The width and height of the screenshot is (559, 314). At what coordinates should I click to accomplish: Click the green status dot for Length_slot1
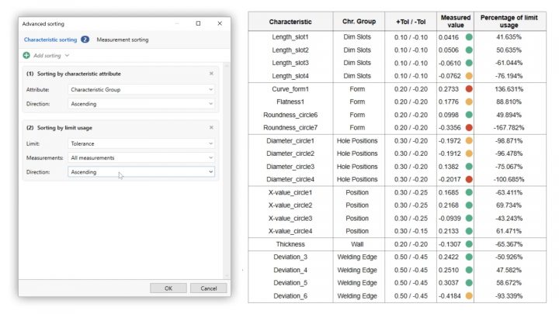point(469,36)
